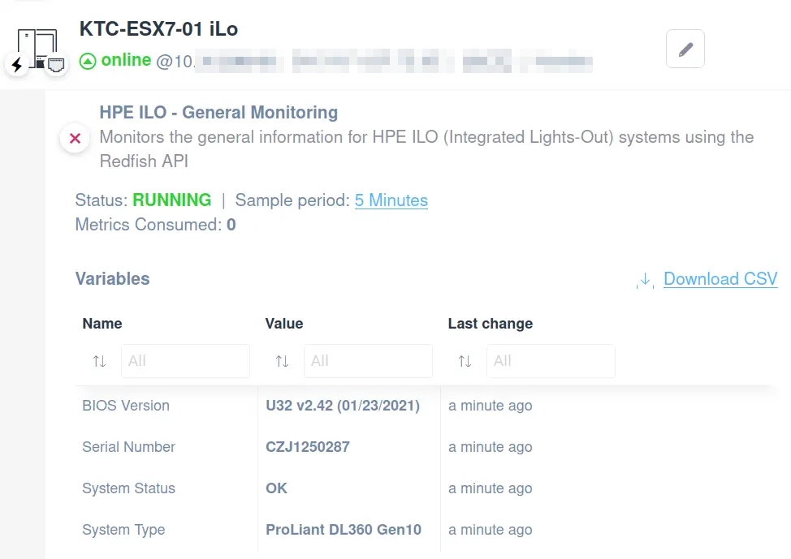This screenshot has width=791, height=559.
Task: Click the Name column sort arrows icon
Action: tap(99, 361)
